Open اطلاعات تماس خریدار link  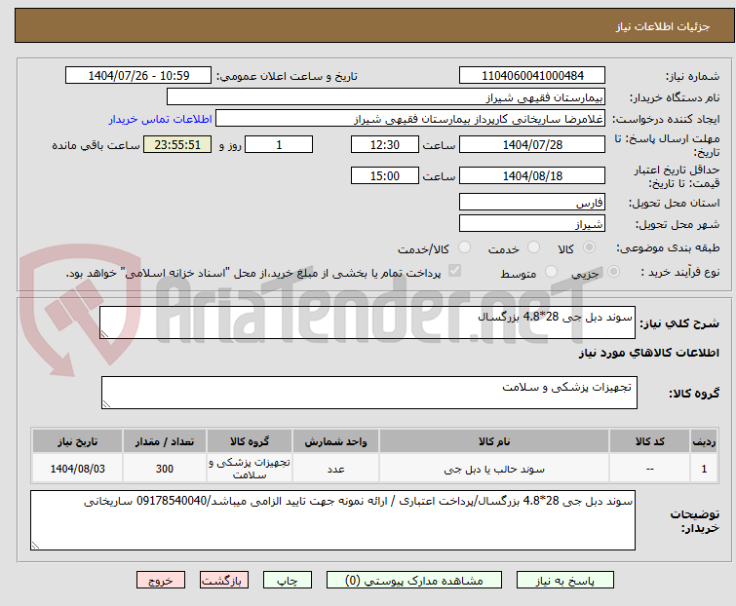(x=161, y=119)
